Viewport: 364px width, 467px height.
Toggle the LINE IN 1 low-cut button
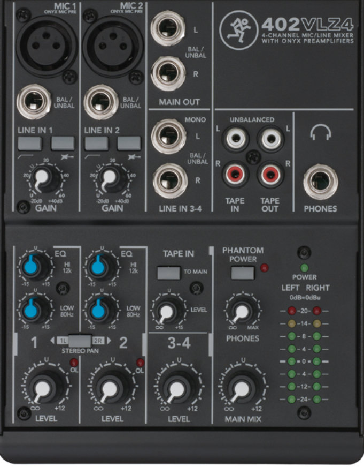[x=30, y=144]
